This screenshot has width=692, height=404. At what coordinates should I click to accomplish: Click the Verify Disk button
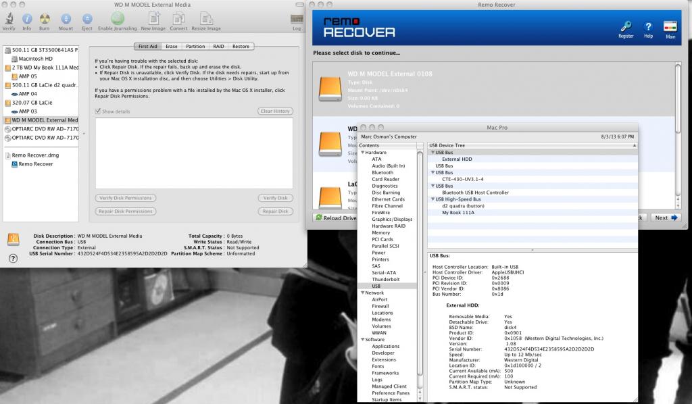[276, 198]
